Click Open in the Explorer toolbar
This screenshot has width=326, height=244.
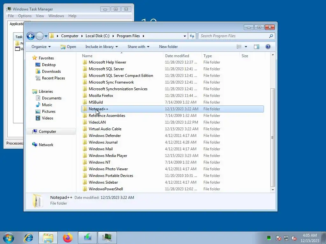point(68,47)
